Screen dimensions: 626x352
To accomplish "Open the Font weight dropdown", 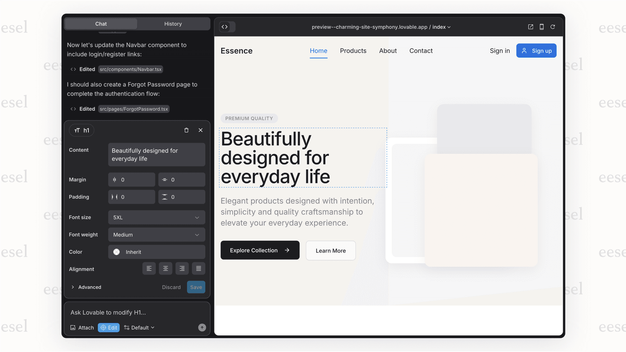I will [156, 235].
